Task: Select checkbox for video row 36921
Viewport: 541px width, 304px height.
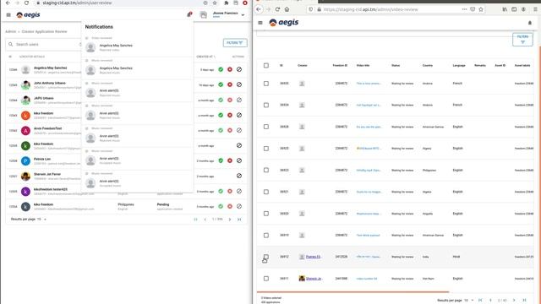Action: pyautogui.click(x=266, y=192)
